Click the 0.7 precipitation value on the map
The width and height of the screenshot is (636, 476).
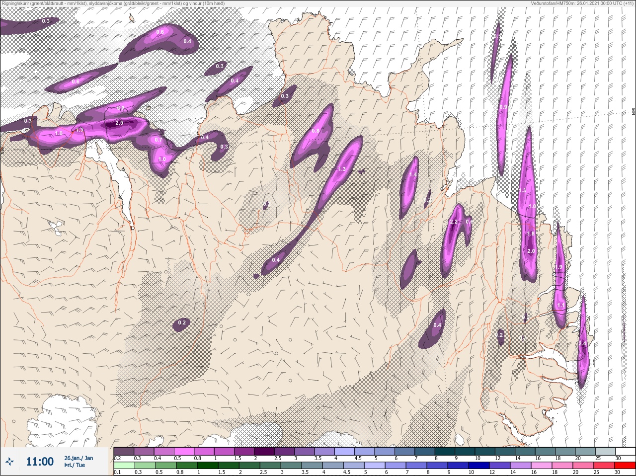pos(159,140)
